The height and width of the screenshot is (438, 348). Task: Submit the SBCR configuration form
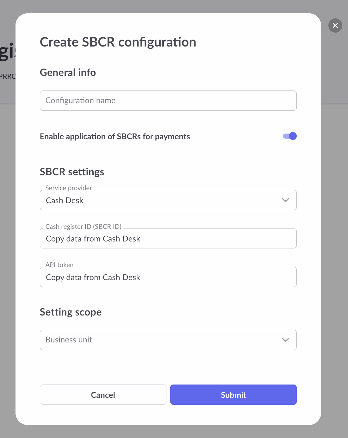click(233, 395)
